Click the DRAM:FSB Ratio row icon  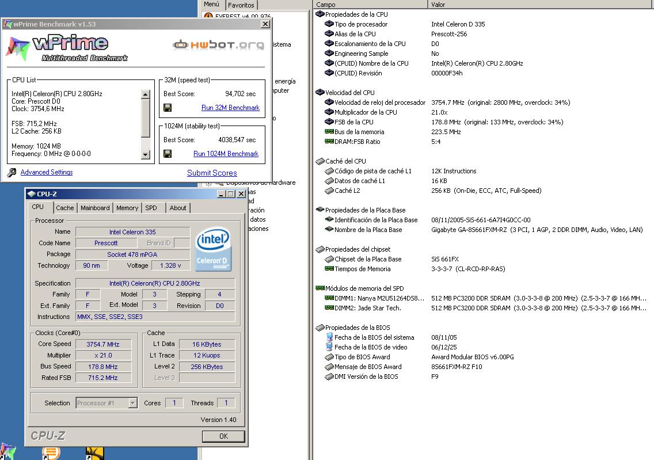[x=329, y=142]
